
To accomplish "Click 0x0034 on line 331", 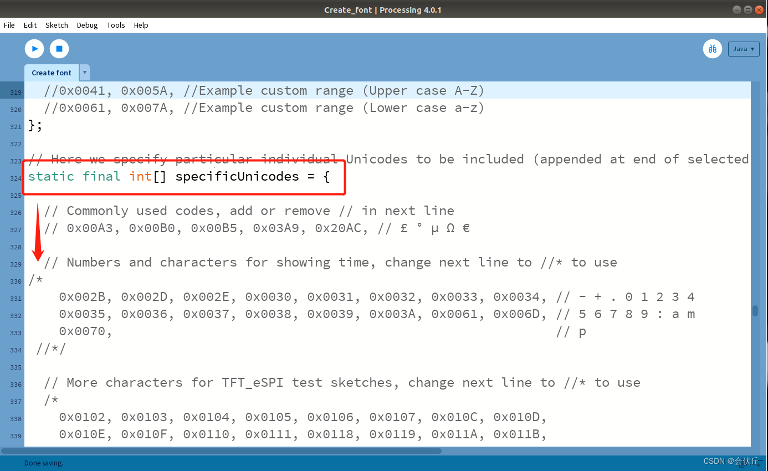I will [516, 297].
